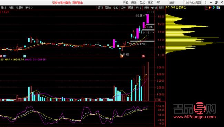Add stock via the +自选 button
The height and width of the screenshot is (127, 224).
(x=154, y=8)
